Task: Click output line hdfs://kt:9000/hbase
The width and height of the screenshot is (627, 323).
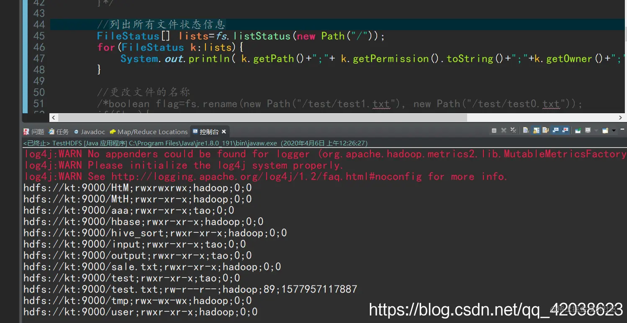Action: tap(144, 221)
